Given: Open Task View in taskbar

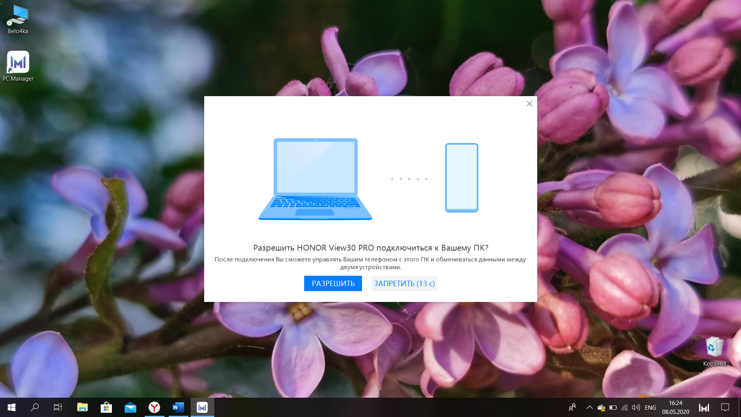Looking at the screenshot, I should coord(58,407).
